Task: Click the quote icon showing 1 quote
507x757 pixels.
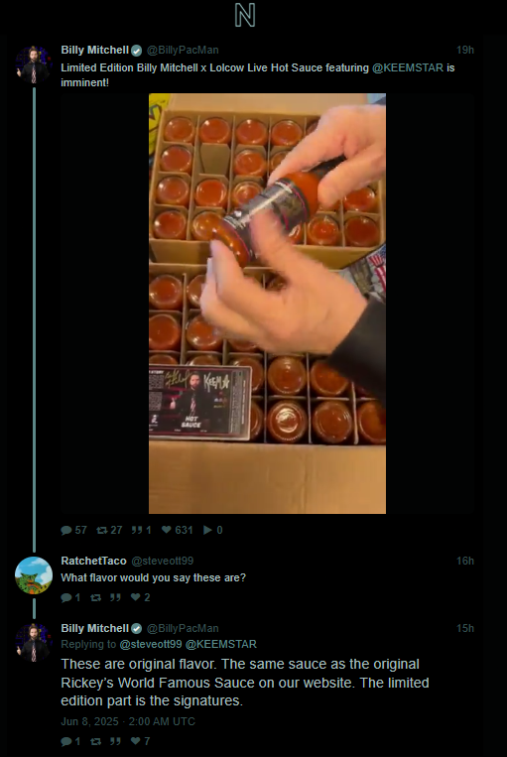Action: [x=137, y=530]
